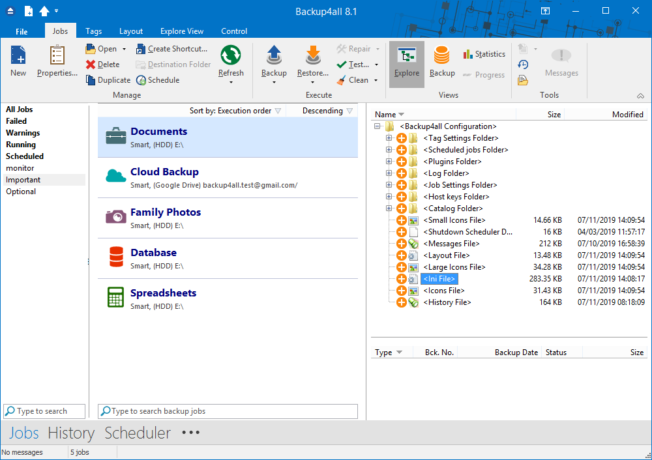The height and width of the screenshot is (460, 652).
Task: Click the New backup job icon
Action: [x=18, y=55]
